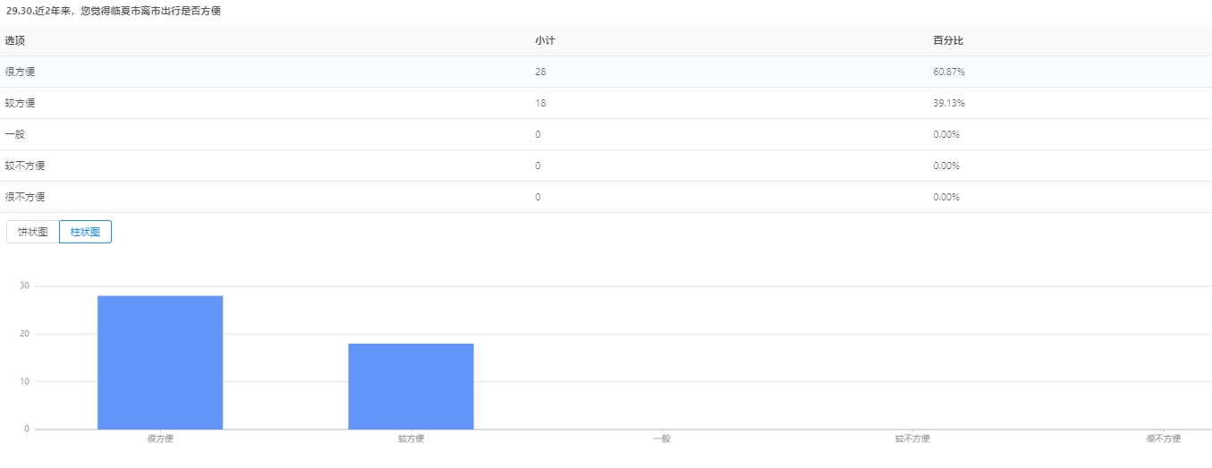Click the 选项 column header
This screenshot has width=1212, height=468.
[x=14, y=41]
